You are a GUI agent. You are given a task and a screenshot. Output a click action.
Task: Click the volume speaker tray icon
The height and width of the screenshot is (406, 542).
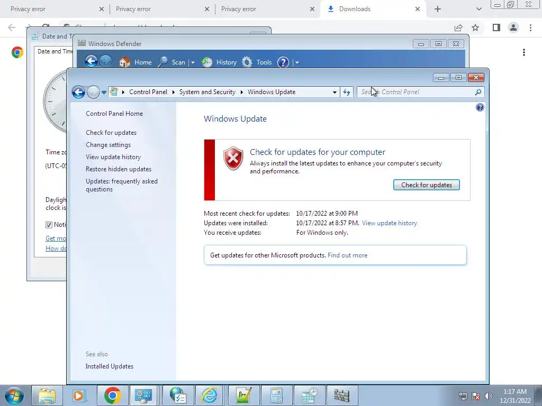pyautogui.click(x=489, y=396)
